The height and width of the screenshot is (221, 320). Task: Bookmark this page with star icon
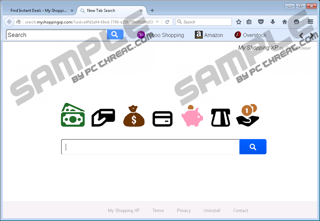pyautogui.click(x=239, y=22)
